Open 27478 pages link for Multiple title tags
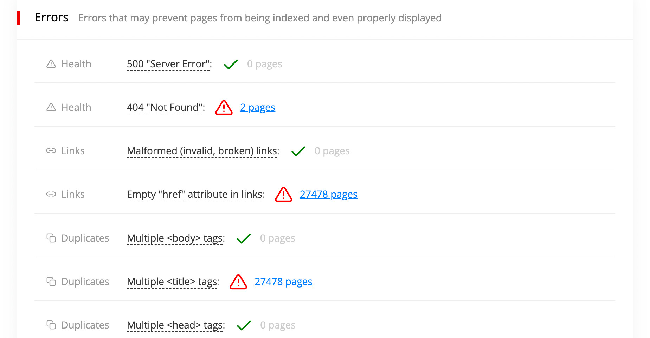This screenshot has width=650, height=338. (283, 282)
